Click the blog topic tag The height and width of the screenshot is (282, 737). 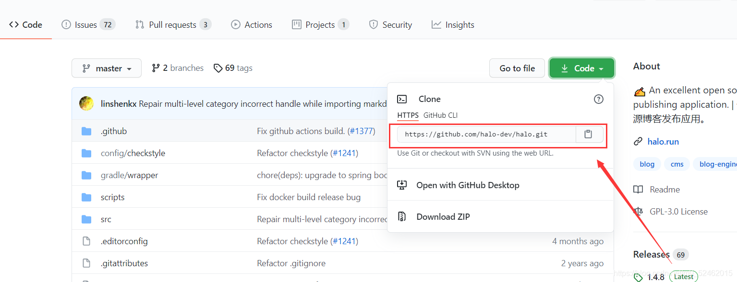pyautogui.click(x=647, y=164)
